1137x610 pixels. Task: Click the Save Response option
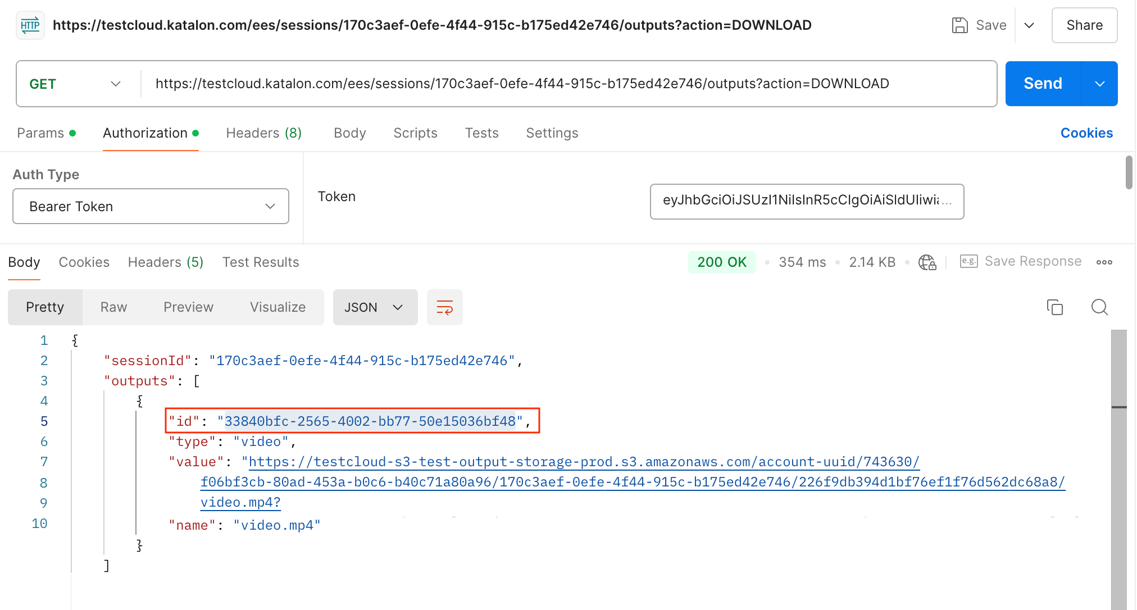point(1033,261)
